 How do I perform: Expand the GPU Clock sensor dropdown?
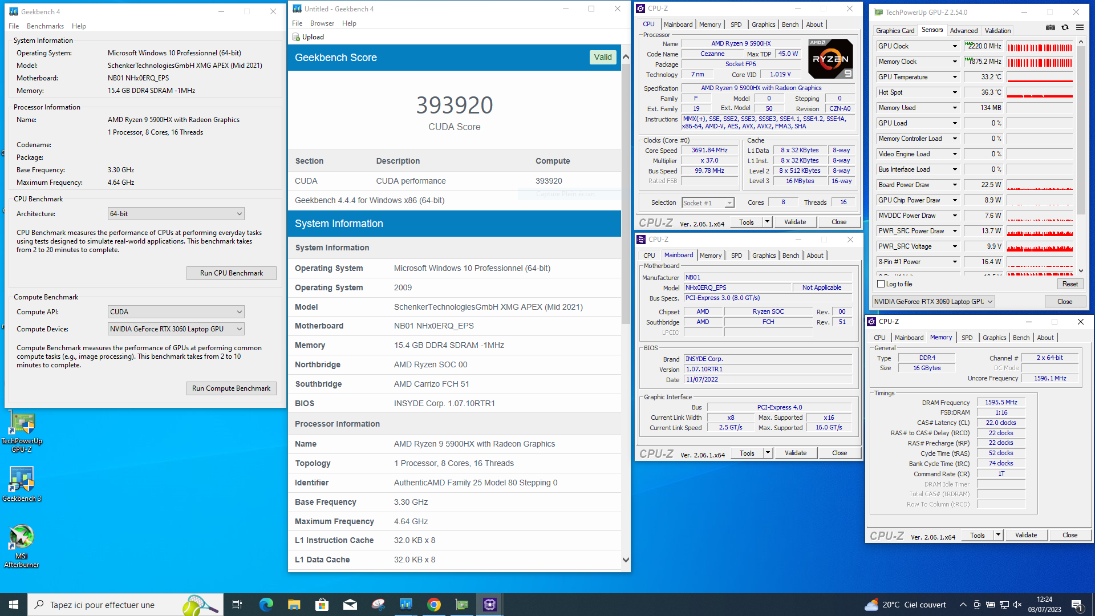(955, 46)
